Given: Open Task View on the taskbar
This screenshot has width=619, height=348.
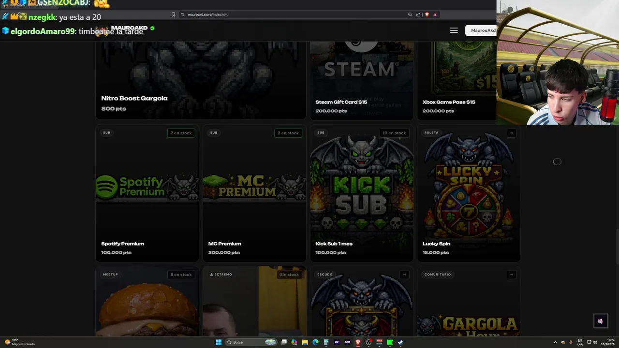Looking at the screenshot, I should 284,342.
